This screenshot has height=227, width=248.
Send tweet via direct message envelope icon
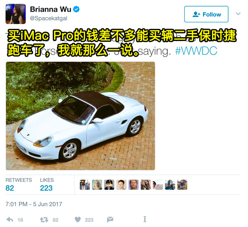tap(110, 220)
